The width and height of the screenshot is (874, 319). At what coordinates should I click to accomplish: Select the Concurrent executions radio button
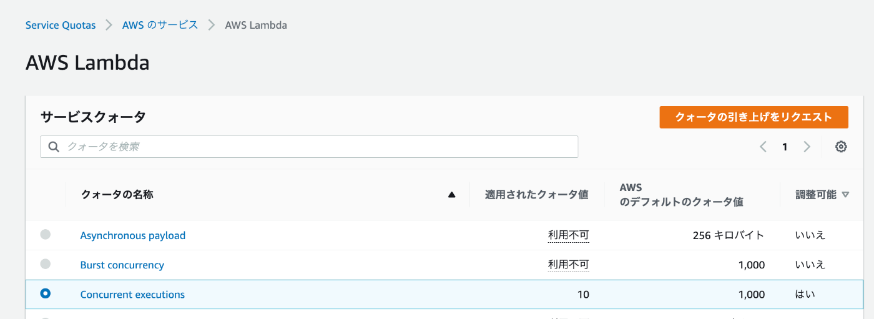[x=45, y=293]
